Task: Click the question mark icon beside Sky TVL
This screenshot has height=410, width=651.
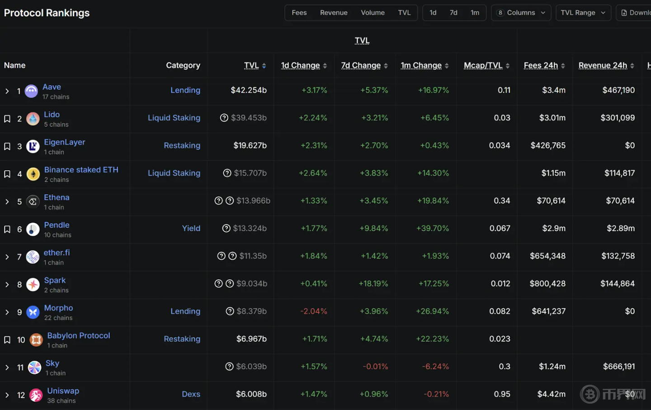Action: [229, 367]
